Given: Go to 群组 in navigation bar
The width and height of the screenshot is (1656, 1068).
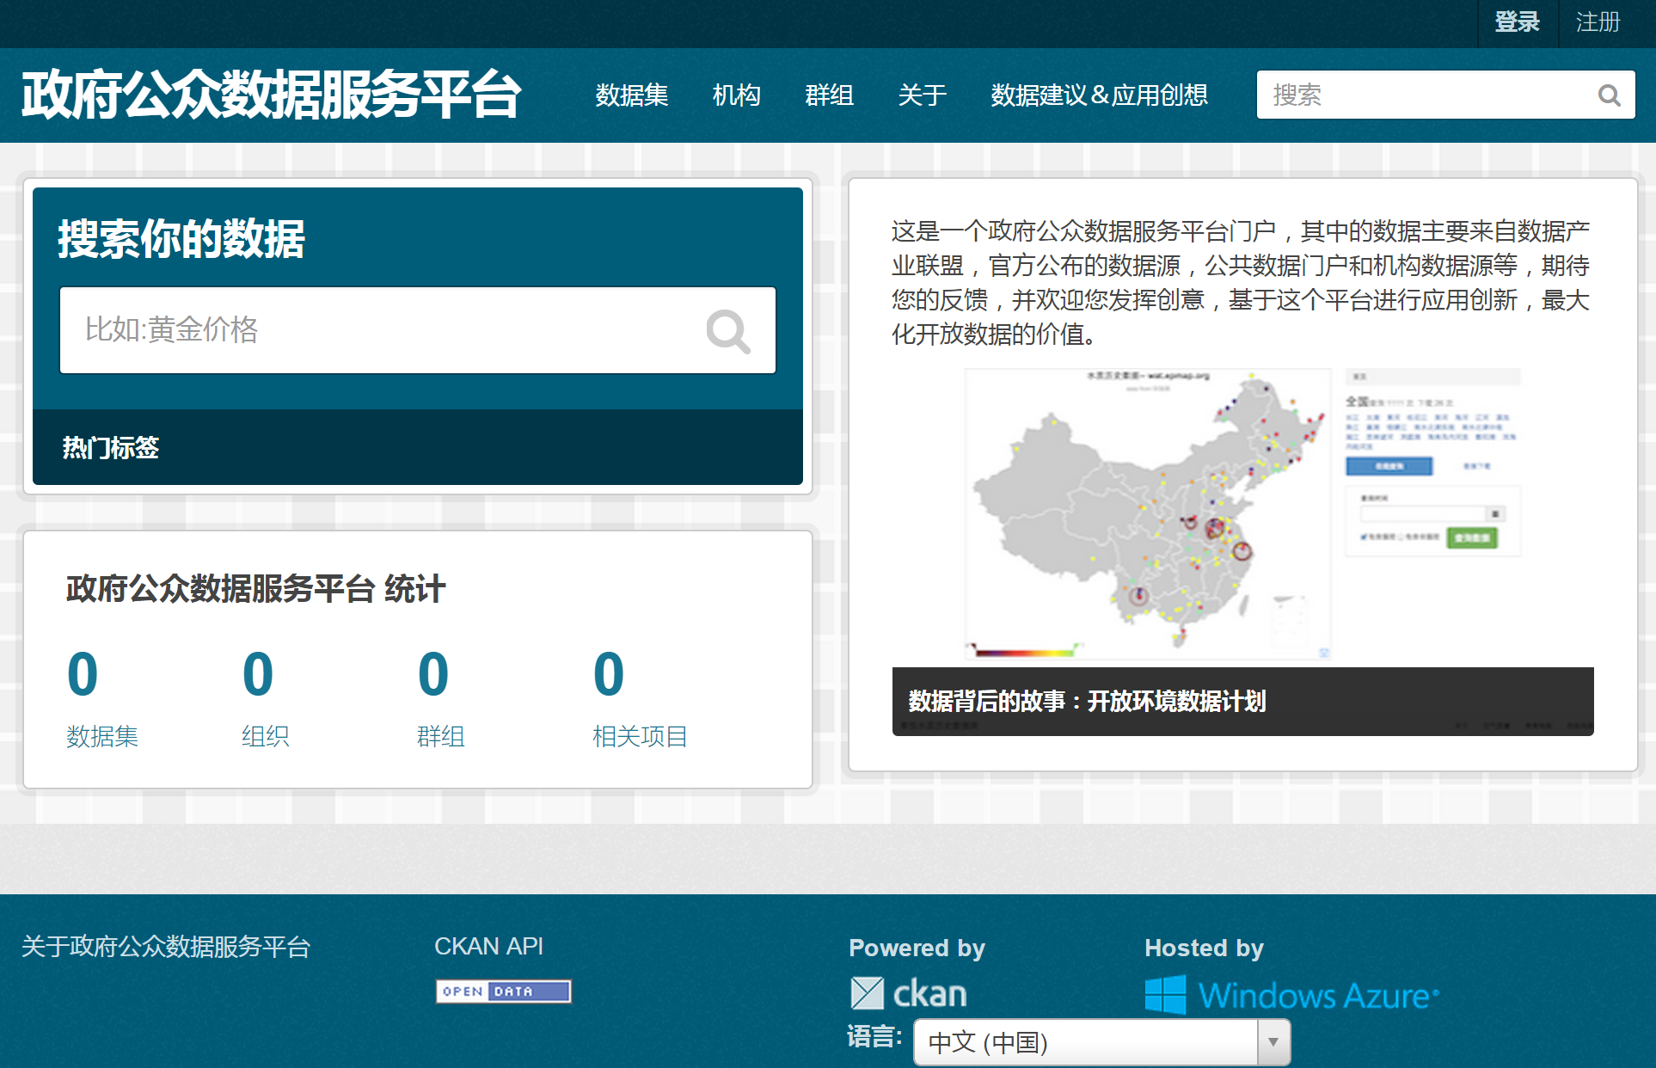Looking at the screenshot, I should 829,95.
